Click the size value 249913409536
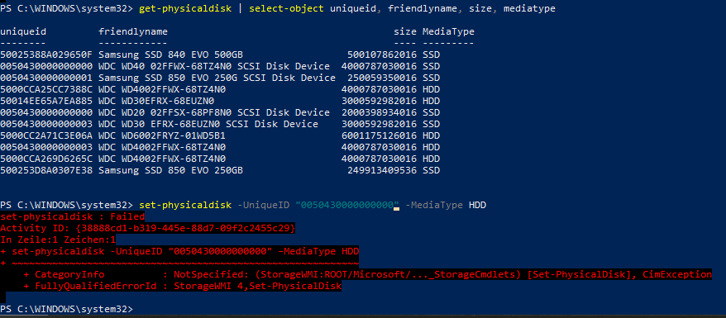The image size is (726, 318). (382, 170)
